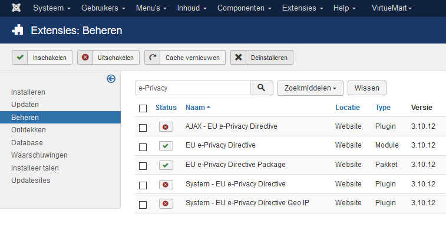The width and height of the screenshot is (446, 244).
Task: Click the Cache vernieuwen button label
Action: pos(193,58)
